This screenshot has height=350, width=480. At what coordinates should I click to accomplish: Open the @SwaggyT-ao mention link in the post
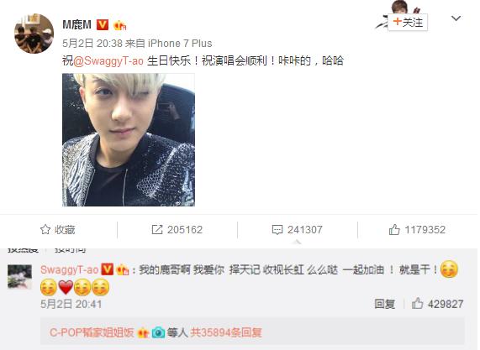(x=108, y=60)
